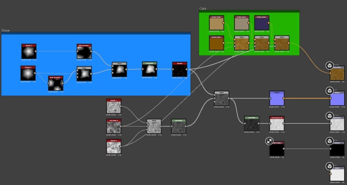Select the bottom clouds noise node

(114, 146)
